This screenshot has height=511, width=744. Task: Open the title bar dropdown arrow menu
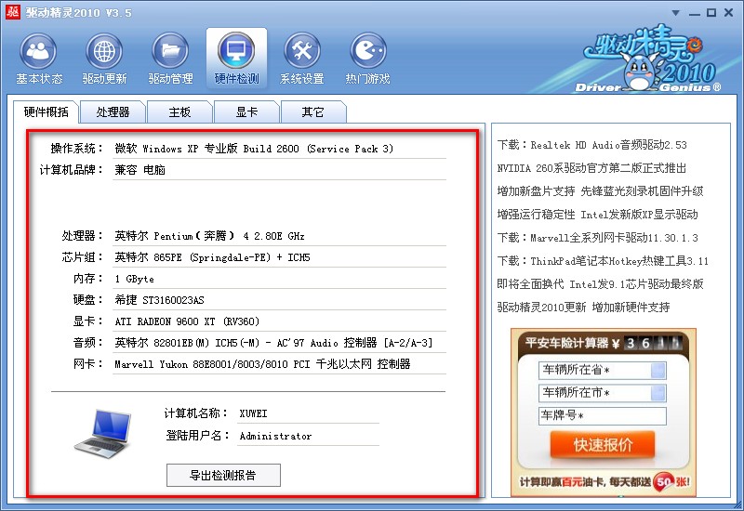[676, 13]
